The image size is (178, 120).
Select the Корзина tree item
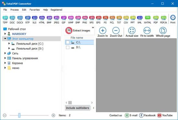tap(17, 63)
